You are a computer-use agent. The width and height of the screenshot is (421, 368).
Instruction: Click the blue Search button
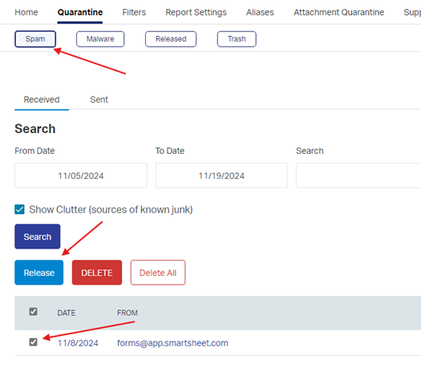[x=38, y=237]
